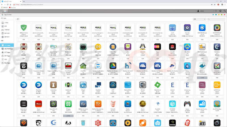The height and width of the screenshot is (127, 227).
Task: Open the concrete5 white hand icon
Action: 24,66
